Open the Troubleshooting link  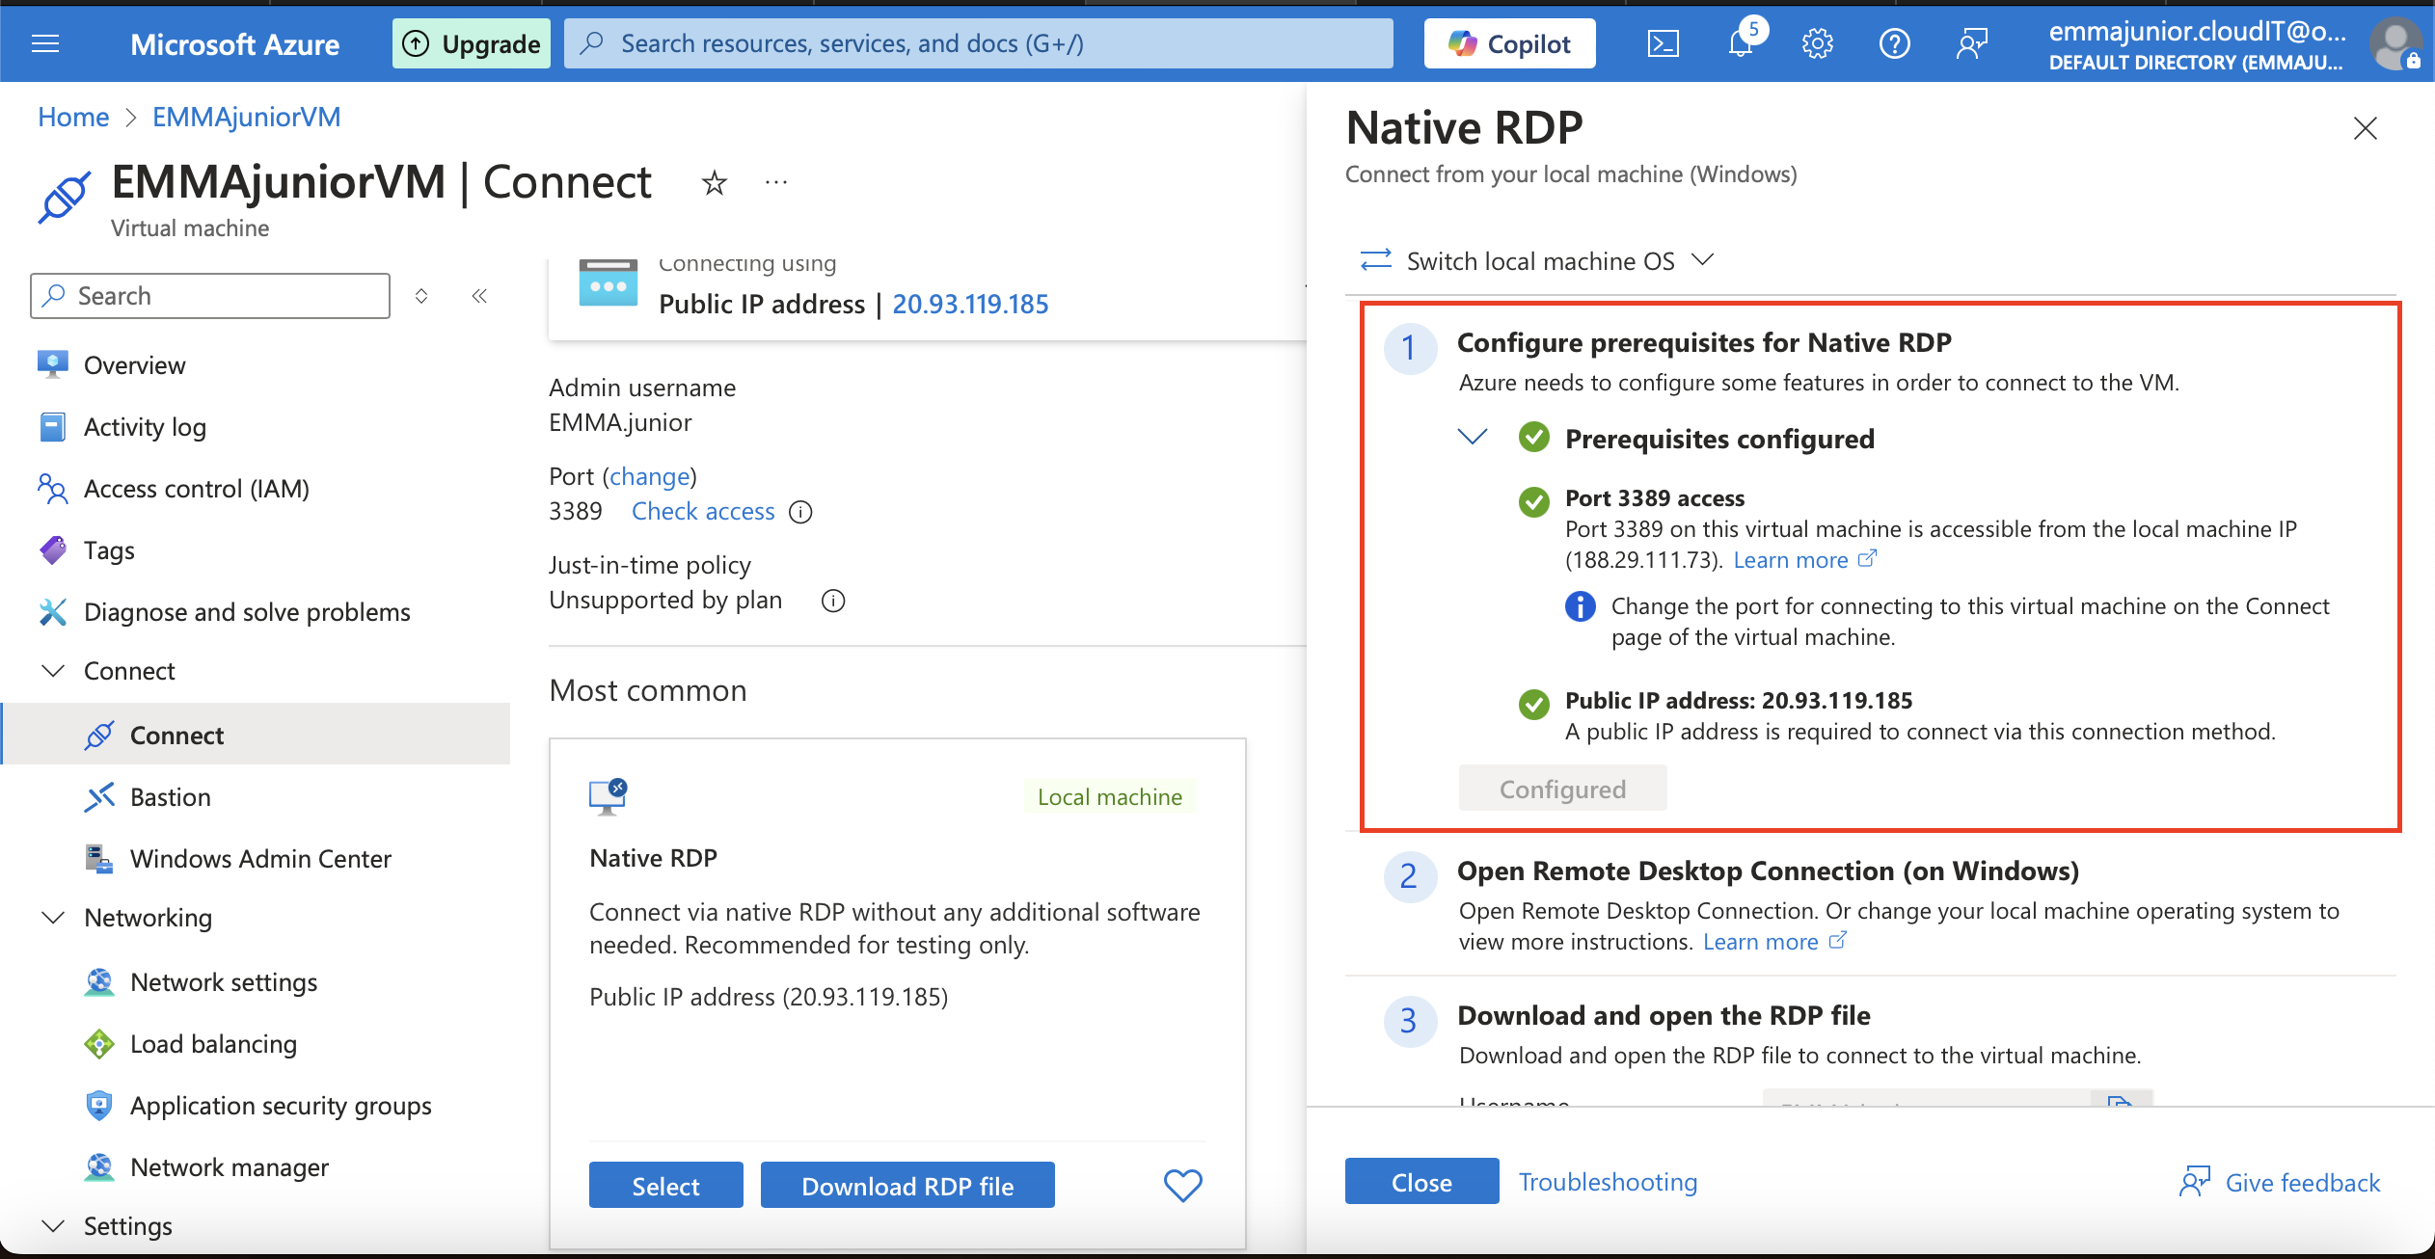(1609, 1182)
